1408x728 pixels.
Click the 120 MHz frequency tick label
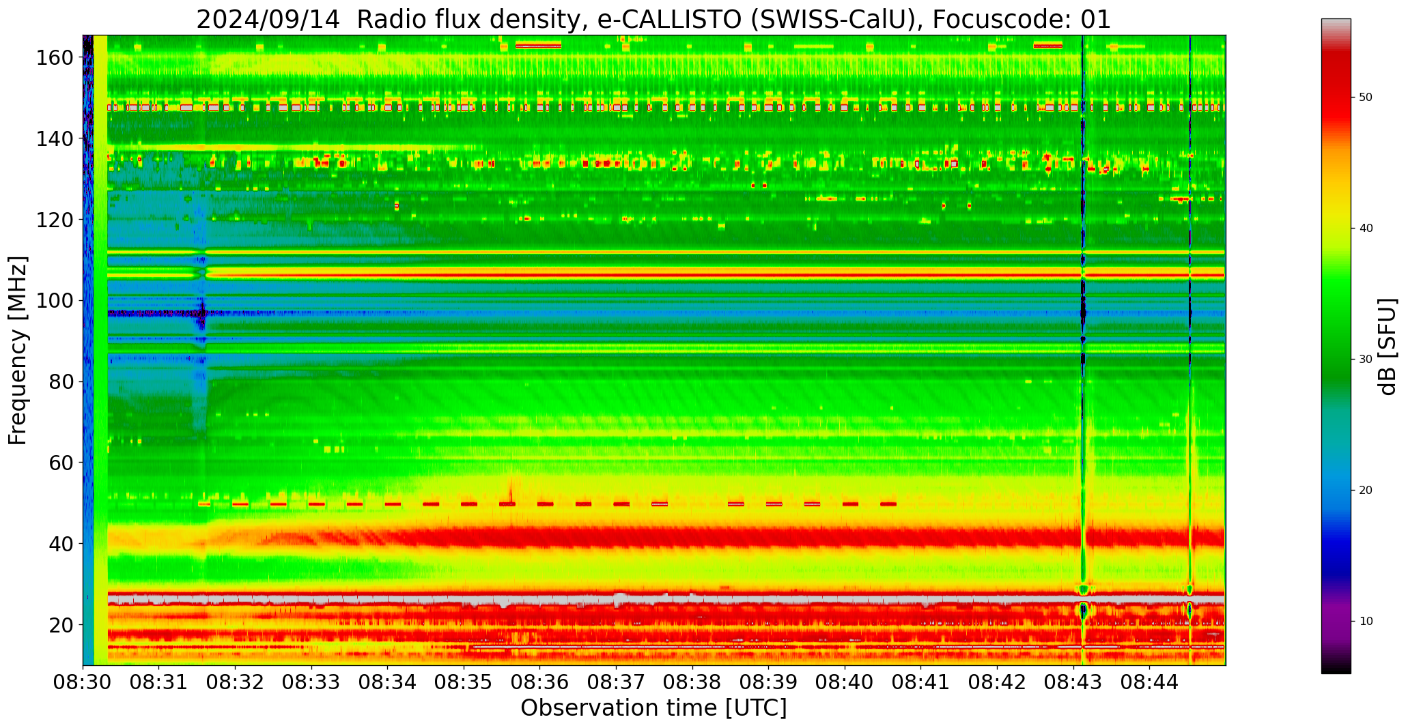(55, 220)
